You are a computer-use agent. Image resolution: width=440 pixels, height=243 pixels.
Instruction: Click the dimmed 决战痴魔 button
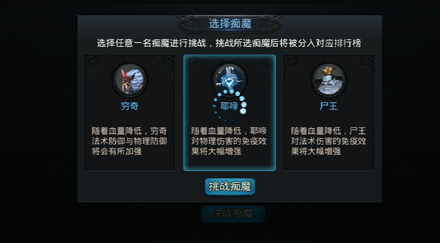[233, 214]
